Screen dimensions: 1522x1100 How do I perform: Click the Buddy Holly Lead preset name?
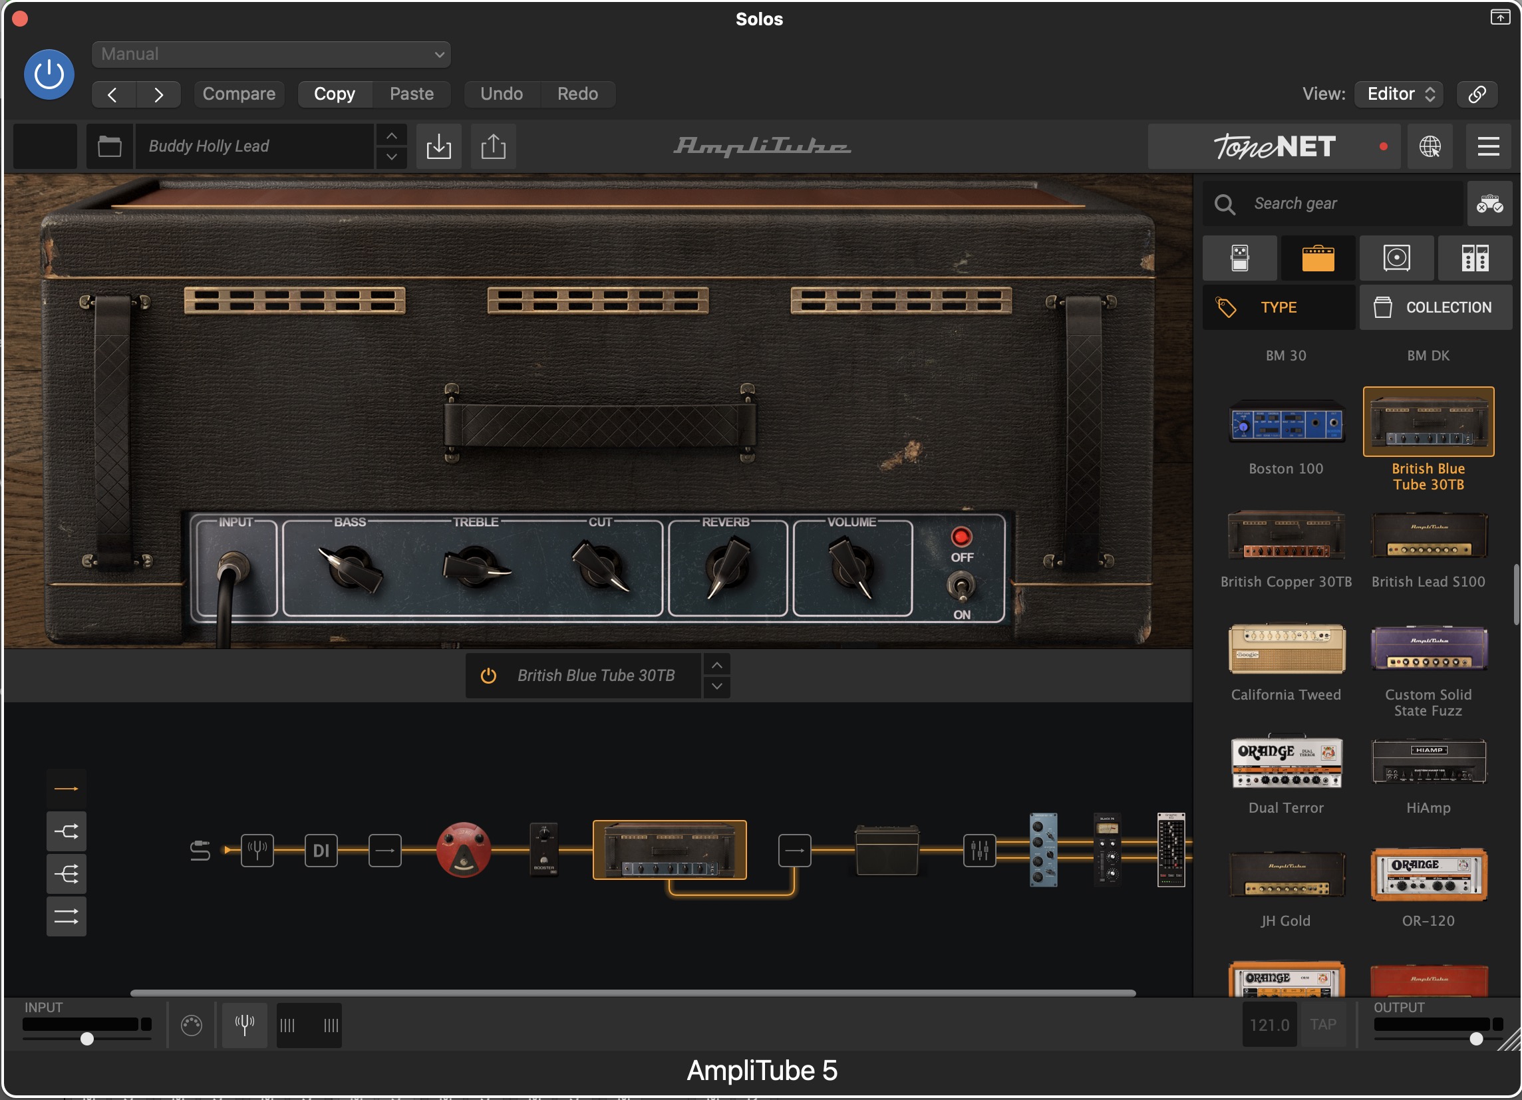click(255, 146)
